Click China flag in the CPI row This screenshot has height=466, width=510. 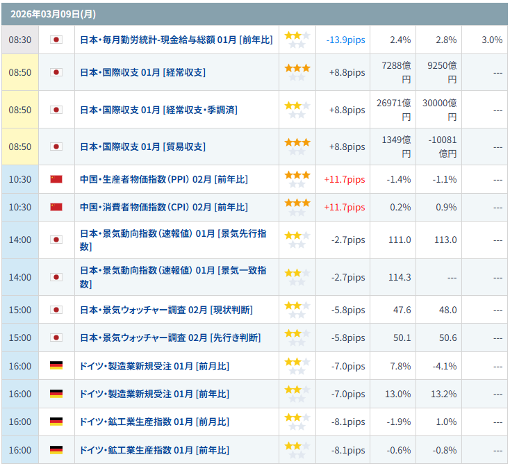click(56, 207)
